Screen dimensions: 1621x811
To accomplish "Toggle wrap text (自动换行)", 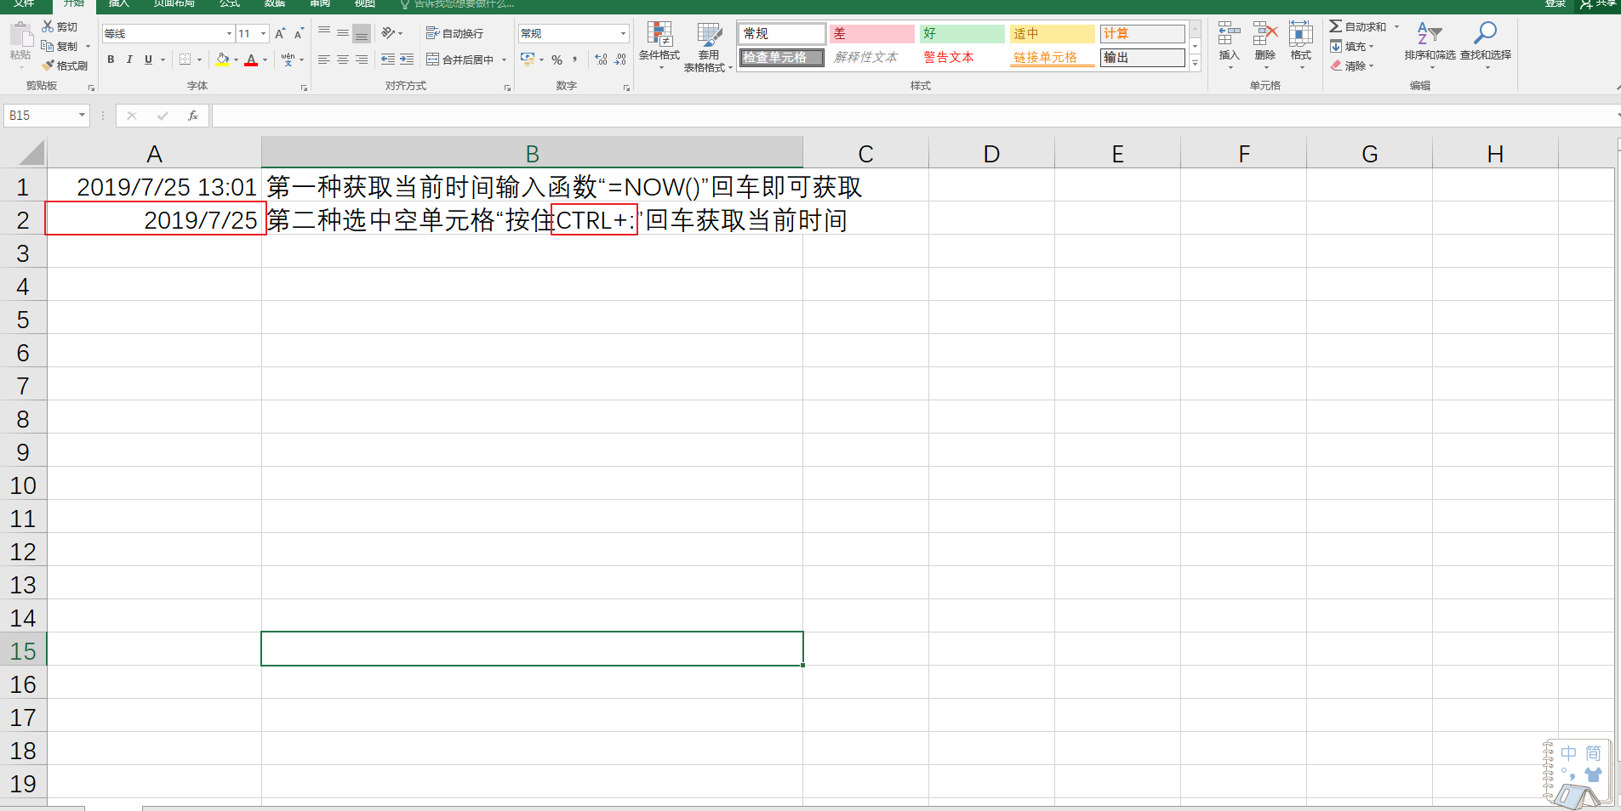I will pyautogui.click(x=457, y=33).
